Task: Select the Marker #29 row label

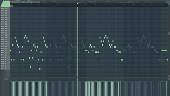Action: 4,18
